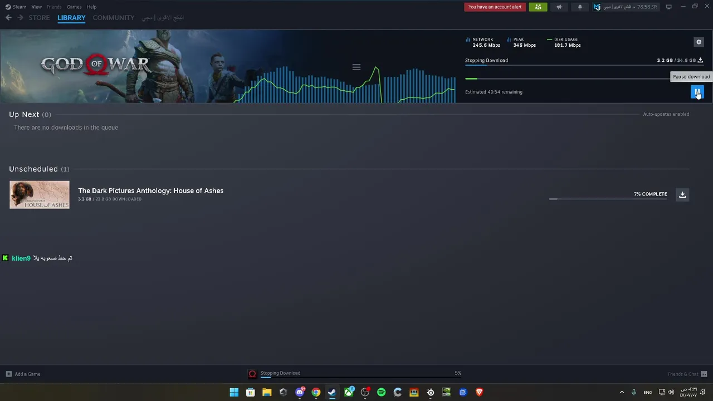Open the NVIDIA app from the taskbar
This screenshot has width=713, height=401.
[446, 392]
